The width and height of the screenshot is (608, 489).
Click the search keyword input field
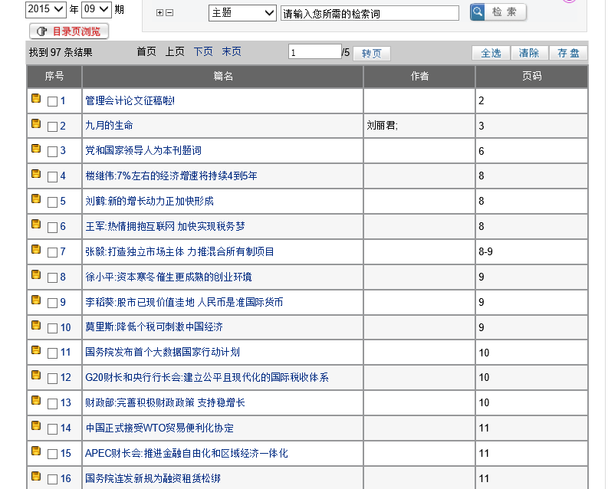coord(370,14)
